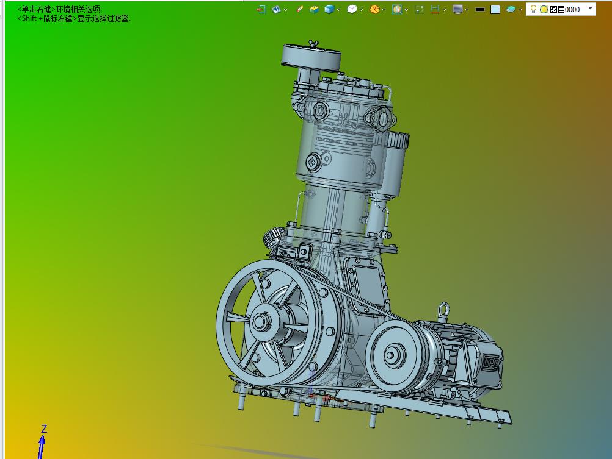Image resolution: width=612 pixels, height=459 pixels.
Task: Click the blue Z axis indicator
Action: tap(43, 440)
